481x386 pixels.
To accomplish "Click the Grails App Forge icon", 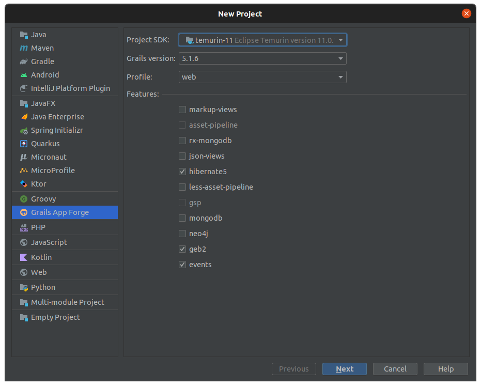I will click(x=24, y=212).
